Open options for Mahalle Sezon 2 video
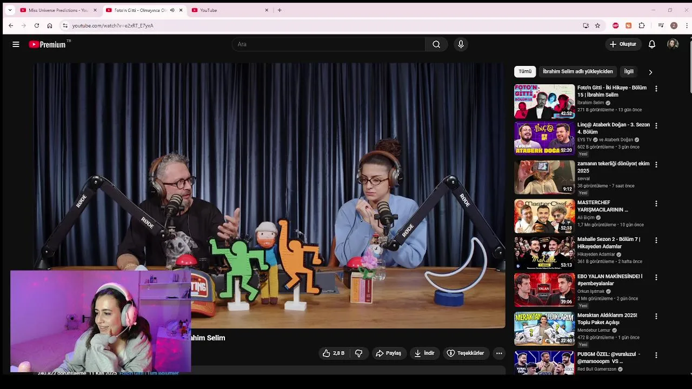The height and width of the screenshot is (389, 692). (x=656, y=240)
